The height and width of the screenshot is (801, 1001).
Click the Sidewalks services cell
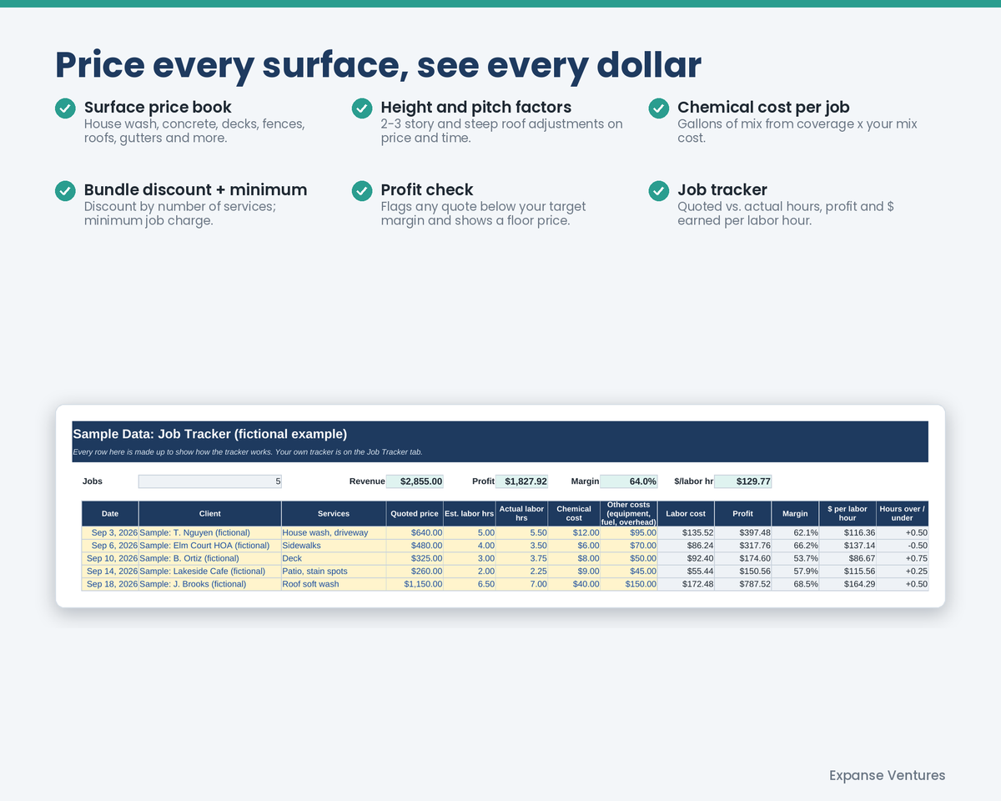tap(334, 546)
